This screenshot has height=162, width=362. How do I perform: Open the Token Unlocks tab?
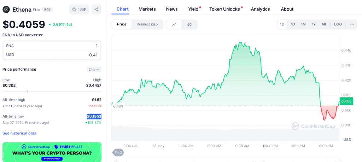click(x=224, y=9)
